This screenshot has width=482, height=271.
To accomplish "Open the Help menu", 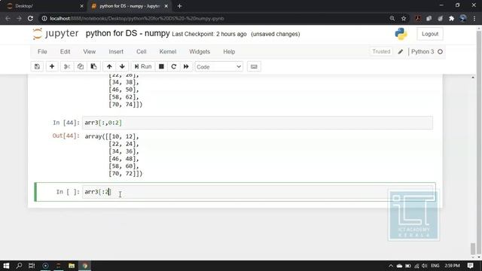I will coord(229,52).
